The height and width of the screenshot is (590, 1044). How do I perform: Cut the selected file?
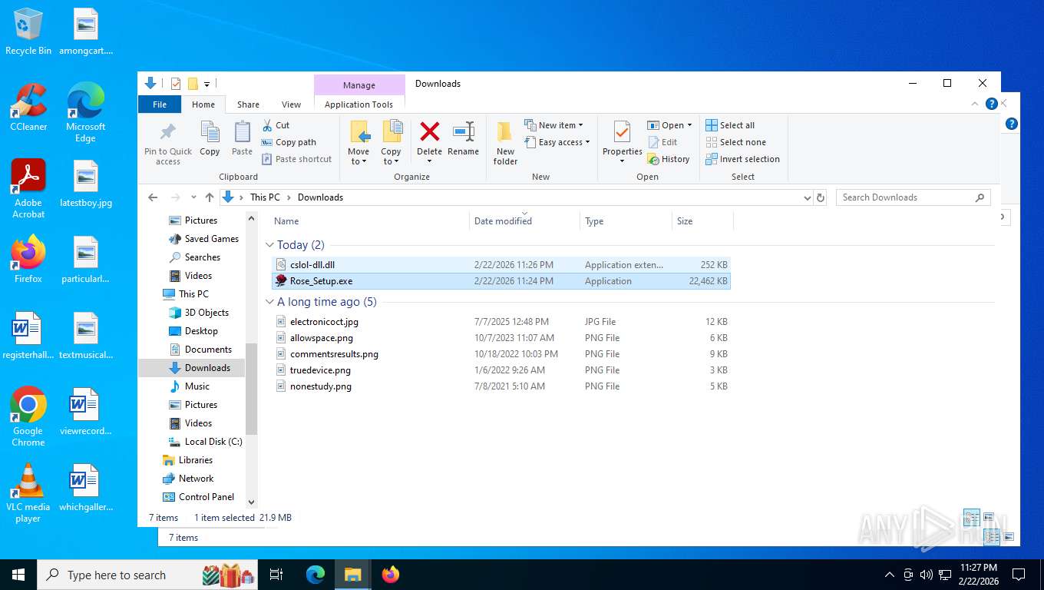[x=276, y=125]
